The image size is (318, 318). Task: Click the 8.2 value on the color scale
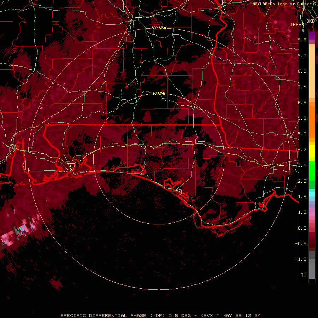[x=302, y=71]
